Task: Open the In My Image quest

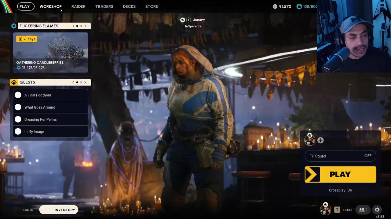Action: pyautogui.click(x=50, y=132)
